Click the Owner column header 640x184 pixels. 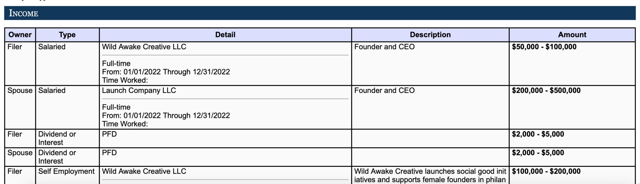coord(20,35)
